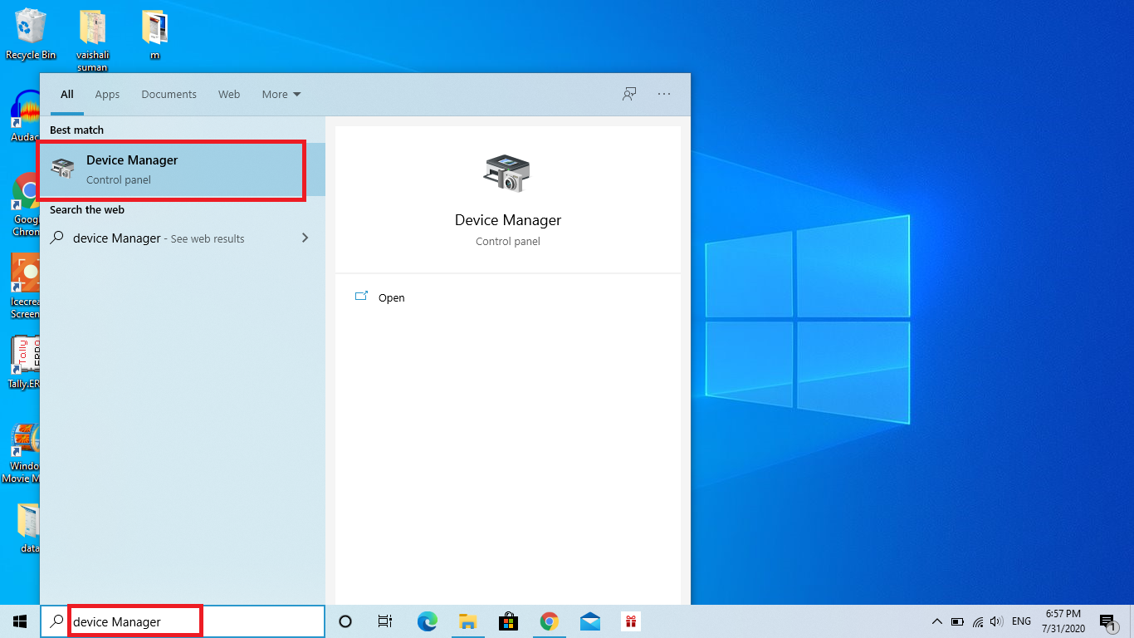This screenshot has width=1134, height=638.
Task: Open the Action Center notifications
Action: pyautogui.click(x=1107, y=621)
